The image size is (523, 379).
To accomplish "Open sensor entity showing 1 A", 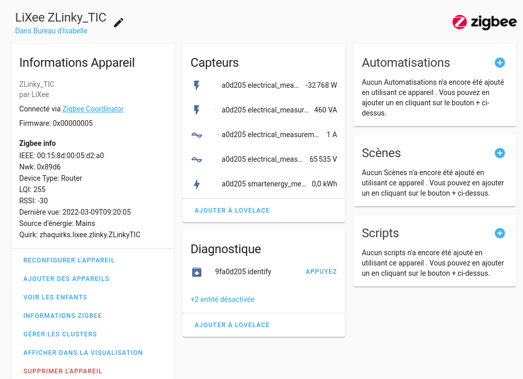I will pos(264,135).
